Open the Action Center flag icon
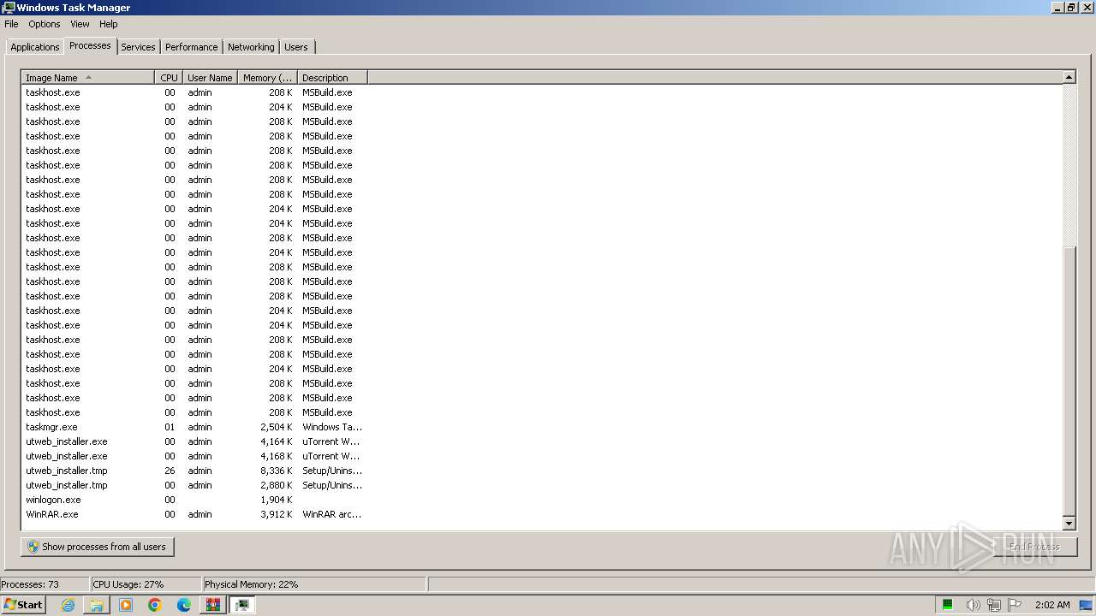1096x616 pixels. coord(1015,605)
